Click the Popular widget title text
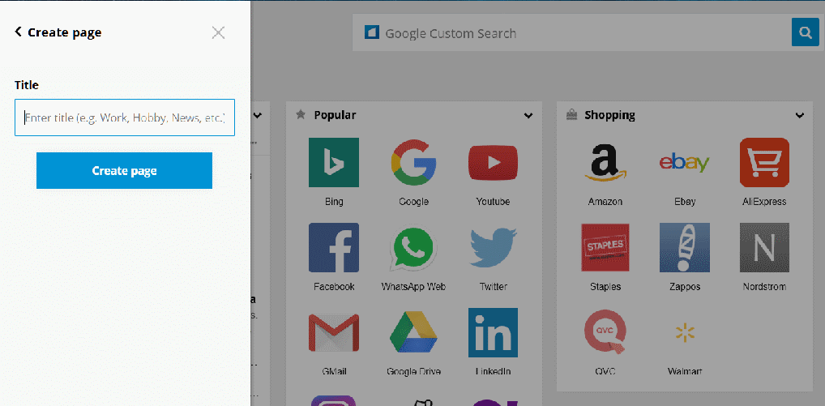This screenshot has width=825, height=406. [336, 114]
